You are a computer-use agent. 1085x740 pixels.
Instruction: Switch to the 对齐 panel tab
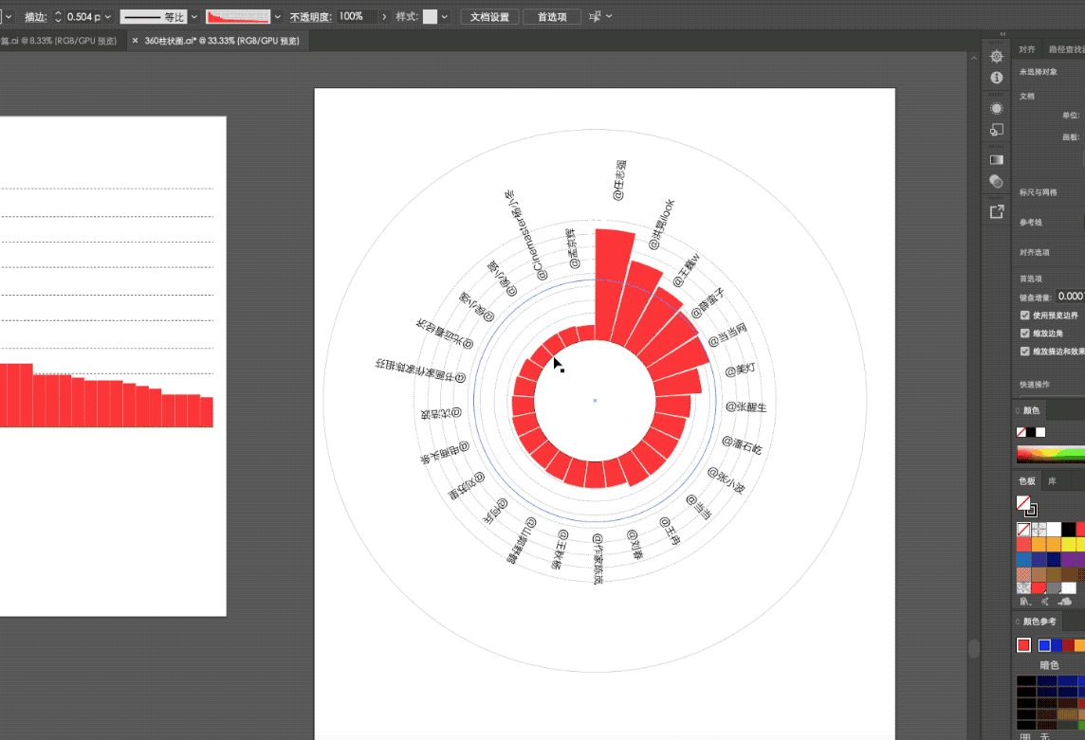pos(1027,50)
